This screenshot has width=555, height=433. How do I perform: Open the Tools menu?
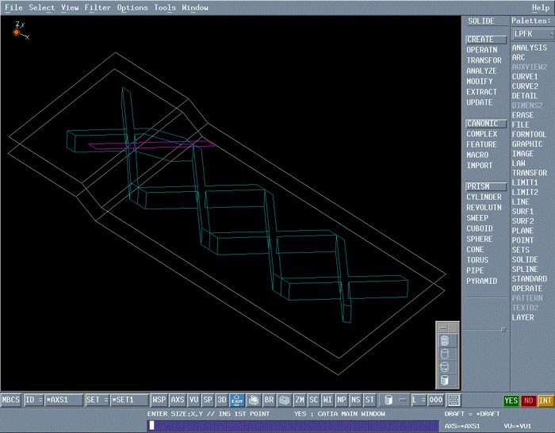coord(165,8)
